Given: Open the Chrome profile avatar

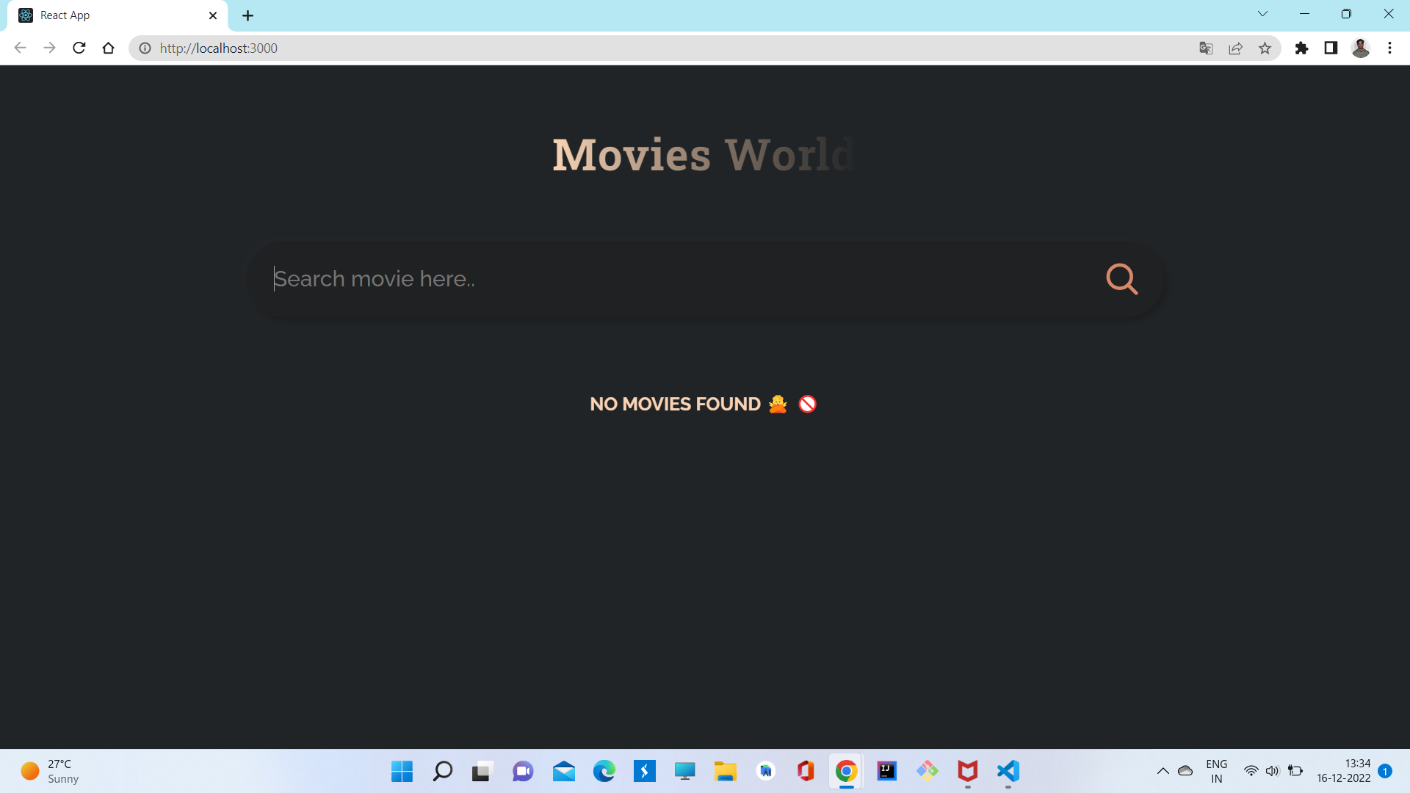Looking at the screenshot, I should pyautogui.click(x=1361, y=48).
